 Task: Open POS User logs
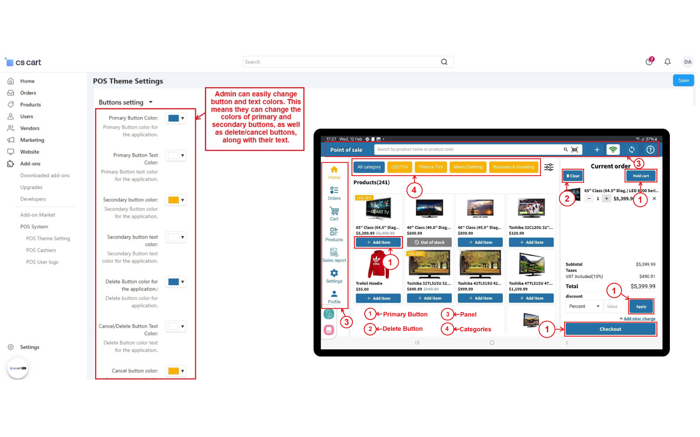point(42,262)
